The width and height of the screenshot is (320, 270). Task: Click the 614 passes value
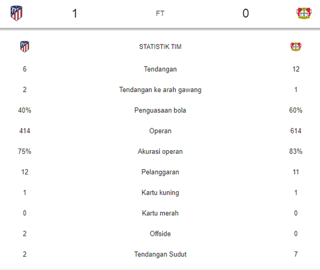[x=296, y=131]
